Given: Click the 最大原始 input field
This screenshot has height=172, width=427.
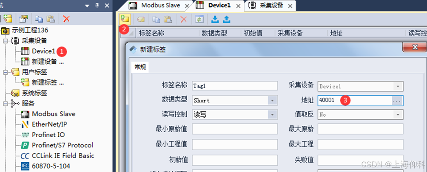Looking at the screenshot, I should (361, 129).
